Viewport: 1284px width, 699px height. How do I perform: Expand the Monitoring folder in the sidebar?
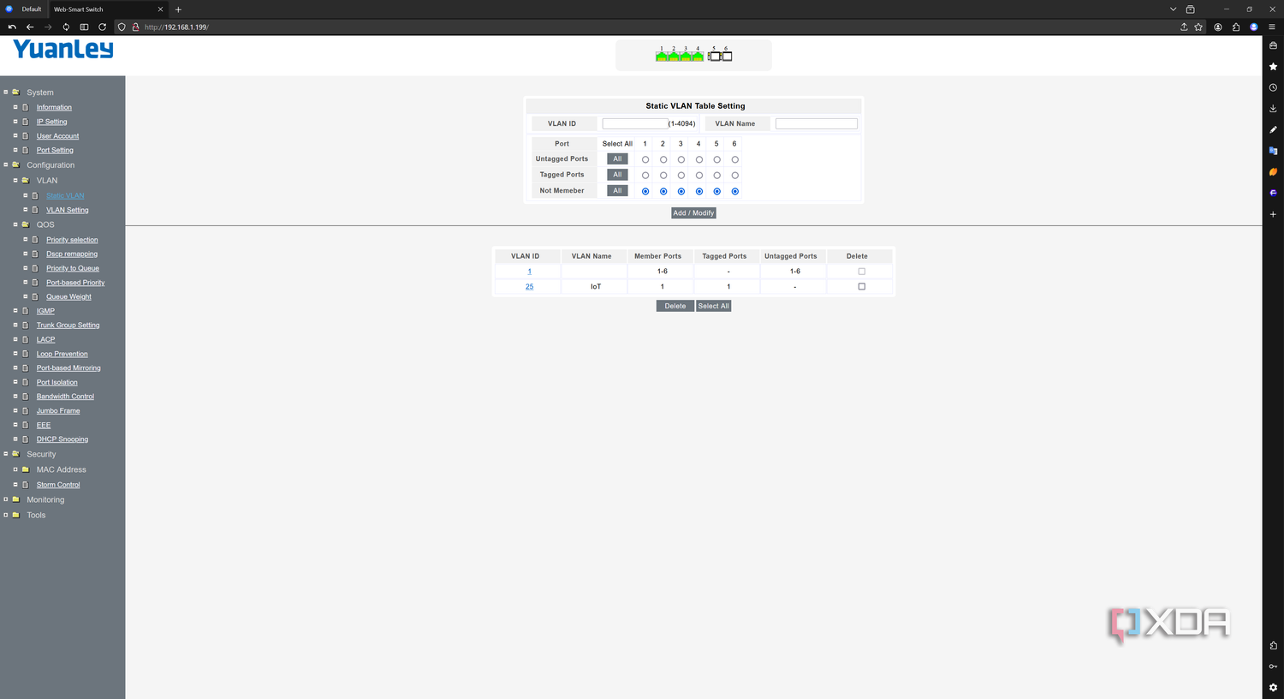click(6, 499)
